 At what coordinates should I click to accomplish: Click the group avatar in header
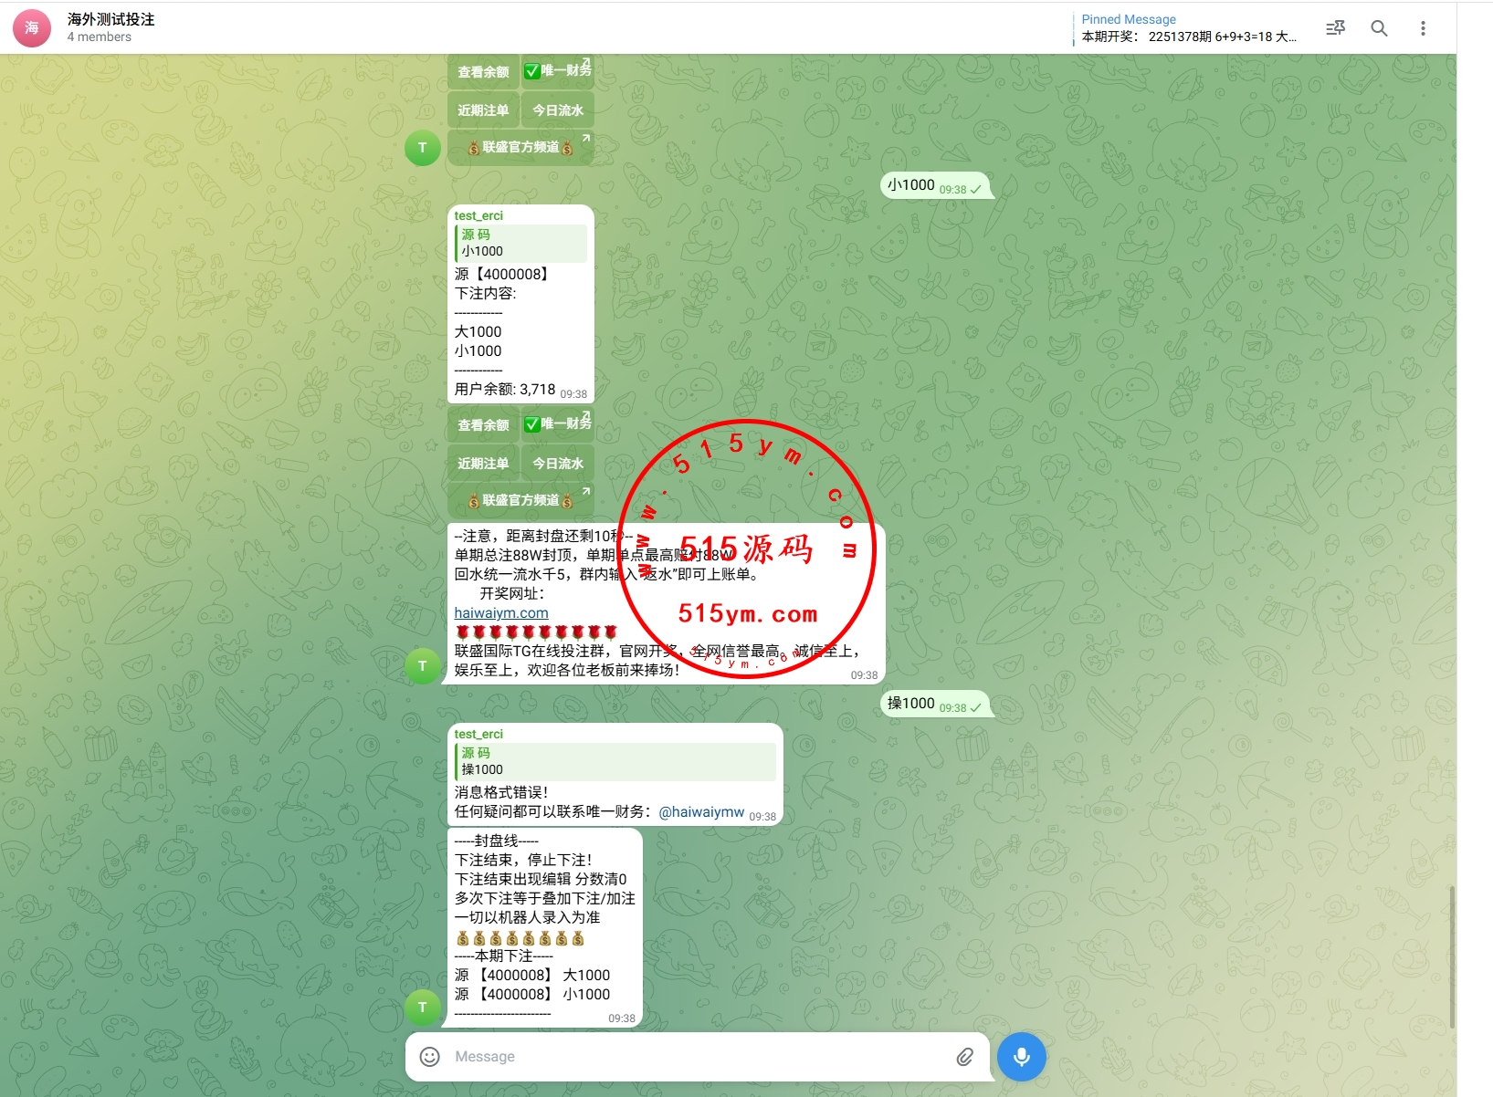click(x=32, y=28)
